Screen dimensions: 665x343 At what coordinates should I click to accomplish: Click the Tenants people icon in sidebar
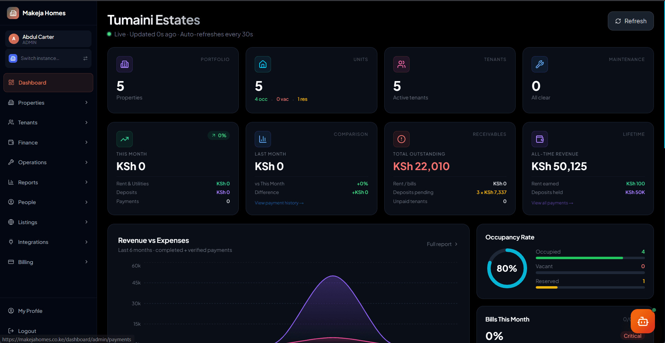click(11, 122)
